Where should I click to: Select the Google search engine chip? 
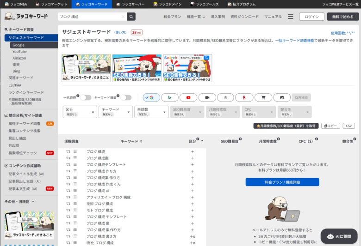(x=151, y=98)
